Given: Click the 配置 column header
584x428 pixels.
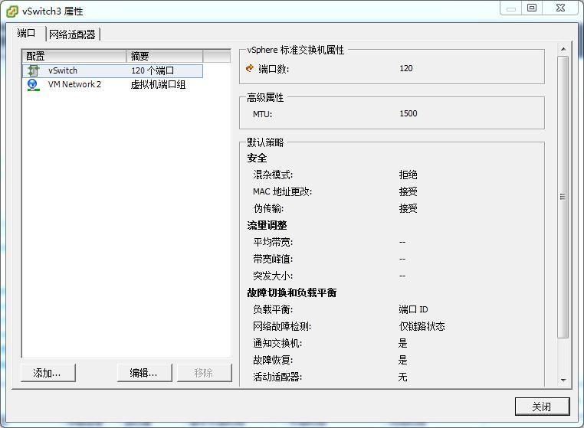Looking at the screenshot, I should pos(74,56).
